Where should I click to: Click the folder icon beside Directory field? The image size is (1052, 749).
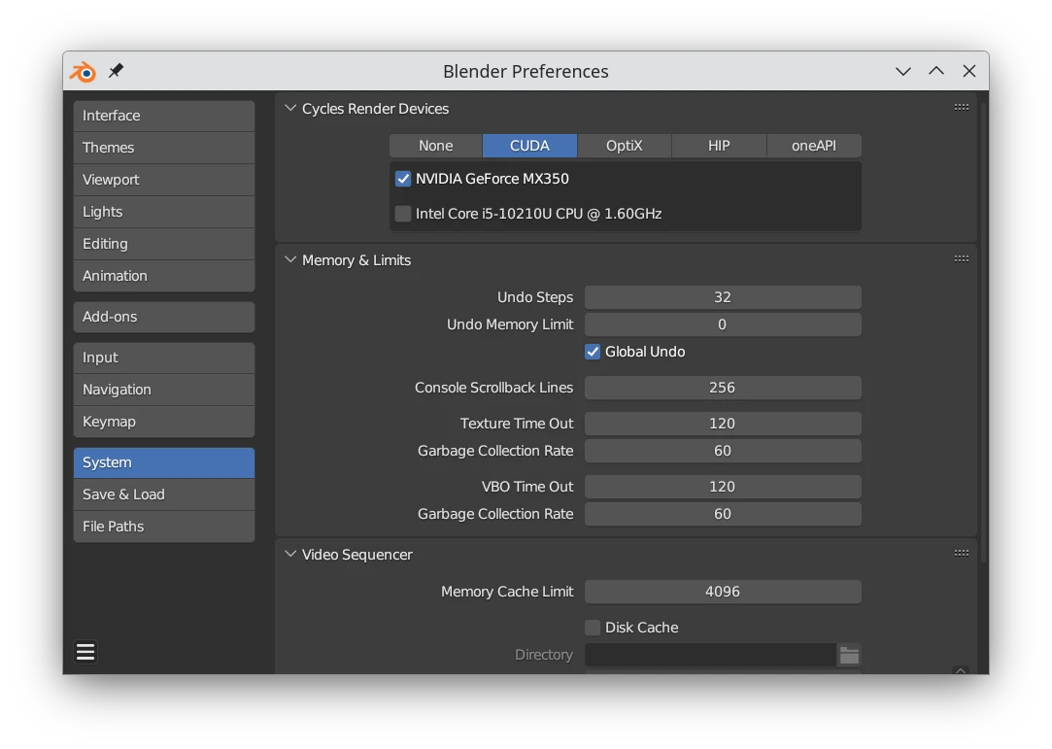(x=849, y=656)
